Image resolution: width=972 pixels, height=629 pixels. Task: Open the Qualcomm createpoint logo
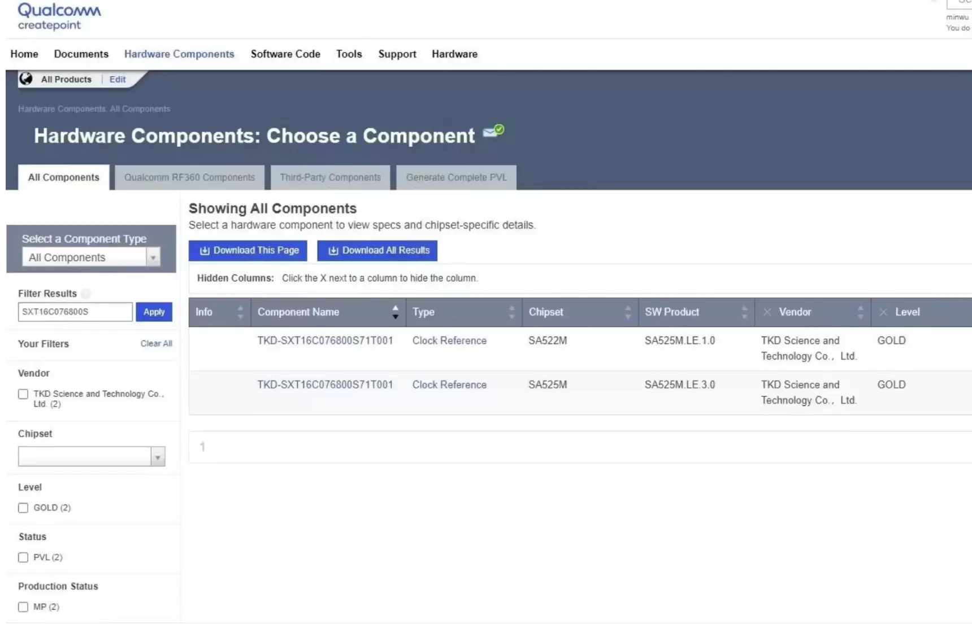59,16
